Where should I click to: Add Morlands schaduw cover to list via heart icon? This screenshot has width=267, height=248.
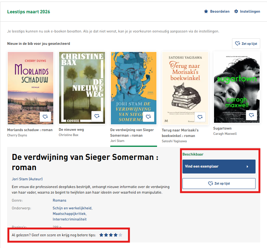pos(45,117)
